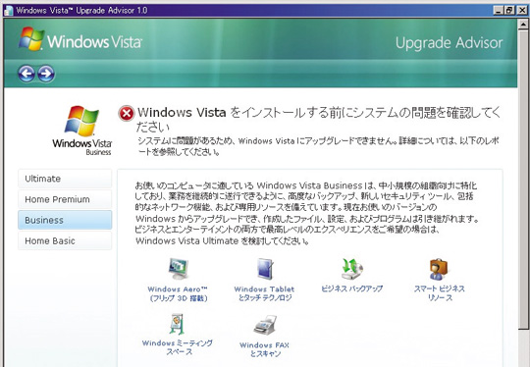Click the Windows Aero monitor icon
530x367 pixels.
click(x=178, y=269)
